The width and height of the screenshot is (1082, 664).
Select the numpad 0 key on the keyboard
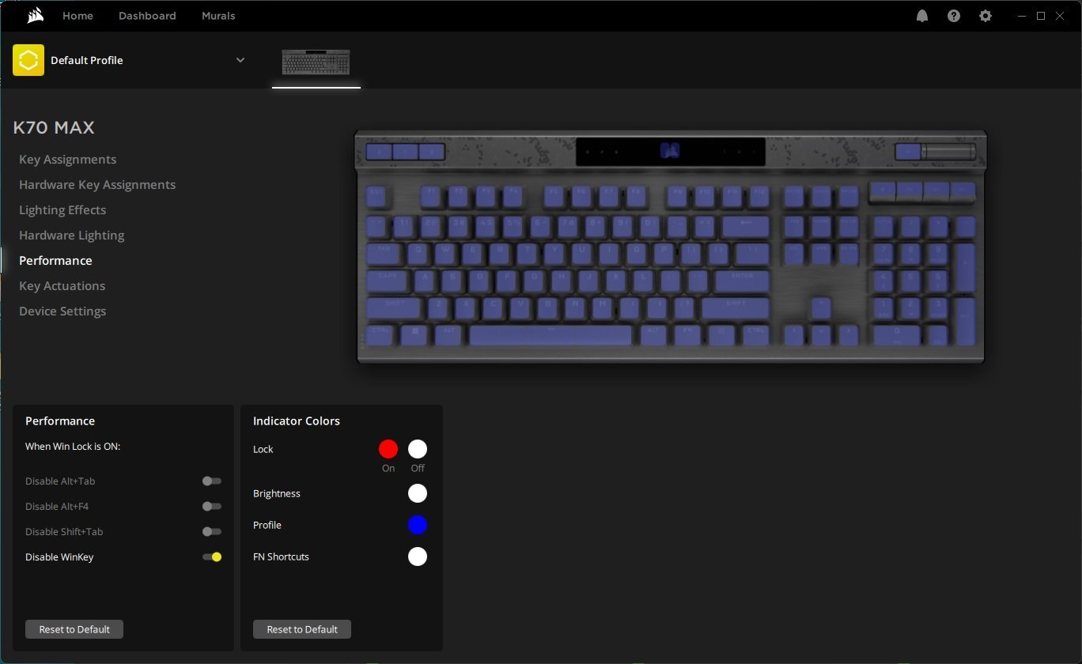(897, 334)
